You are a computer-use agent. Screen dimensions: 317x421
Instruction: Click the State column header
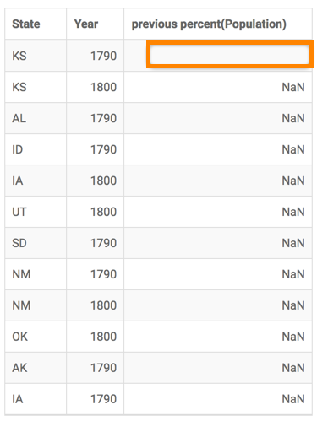pyautogui.click(x=26, y=24)
